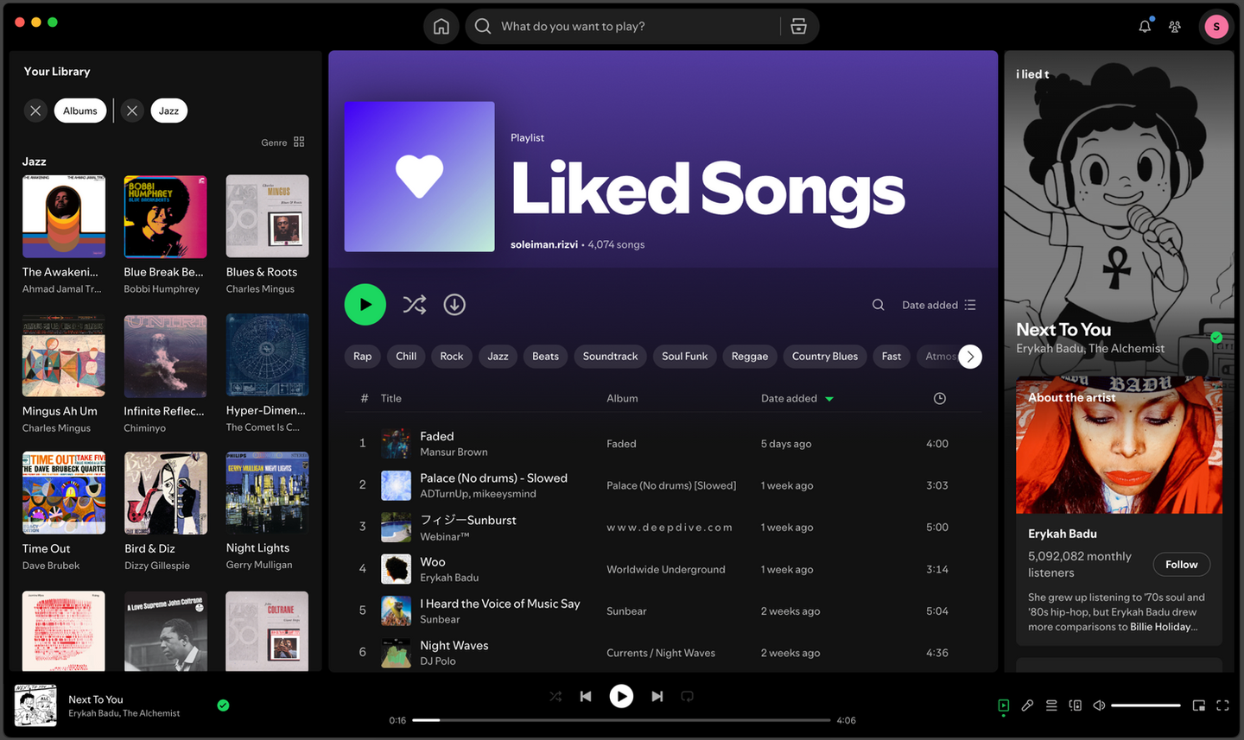The image size is (1244, 740).
Task: Select the Rap genre chip
Action: pos(363,356)
